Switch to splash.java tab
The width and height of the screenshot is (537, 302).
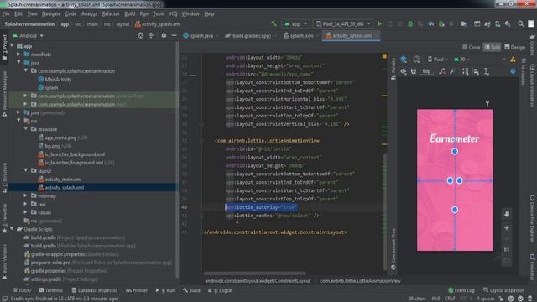click(201, 35)
